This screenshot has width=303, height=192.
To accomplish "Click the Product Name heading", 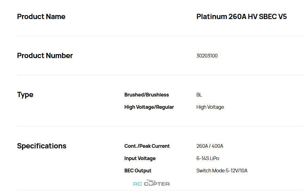I will (41, 17).
